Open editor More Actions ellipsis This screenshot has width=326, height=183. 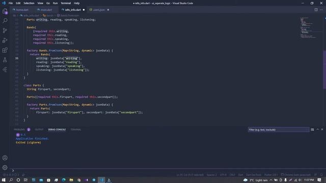[x=321, y=10]
